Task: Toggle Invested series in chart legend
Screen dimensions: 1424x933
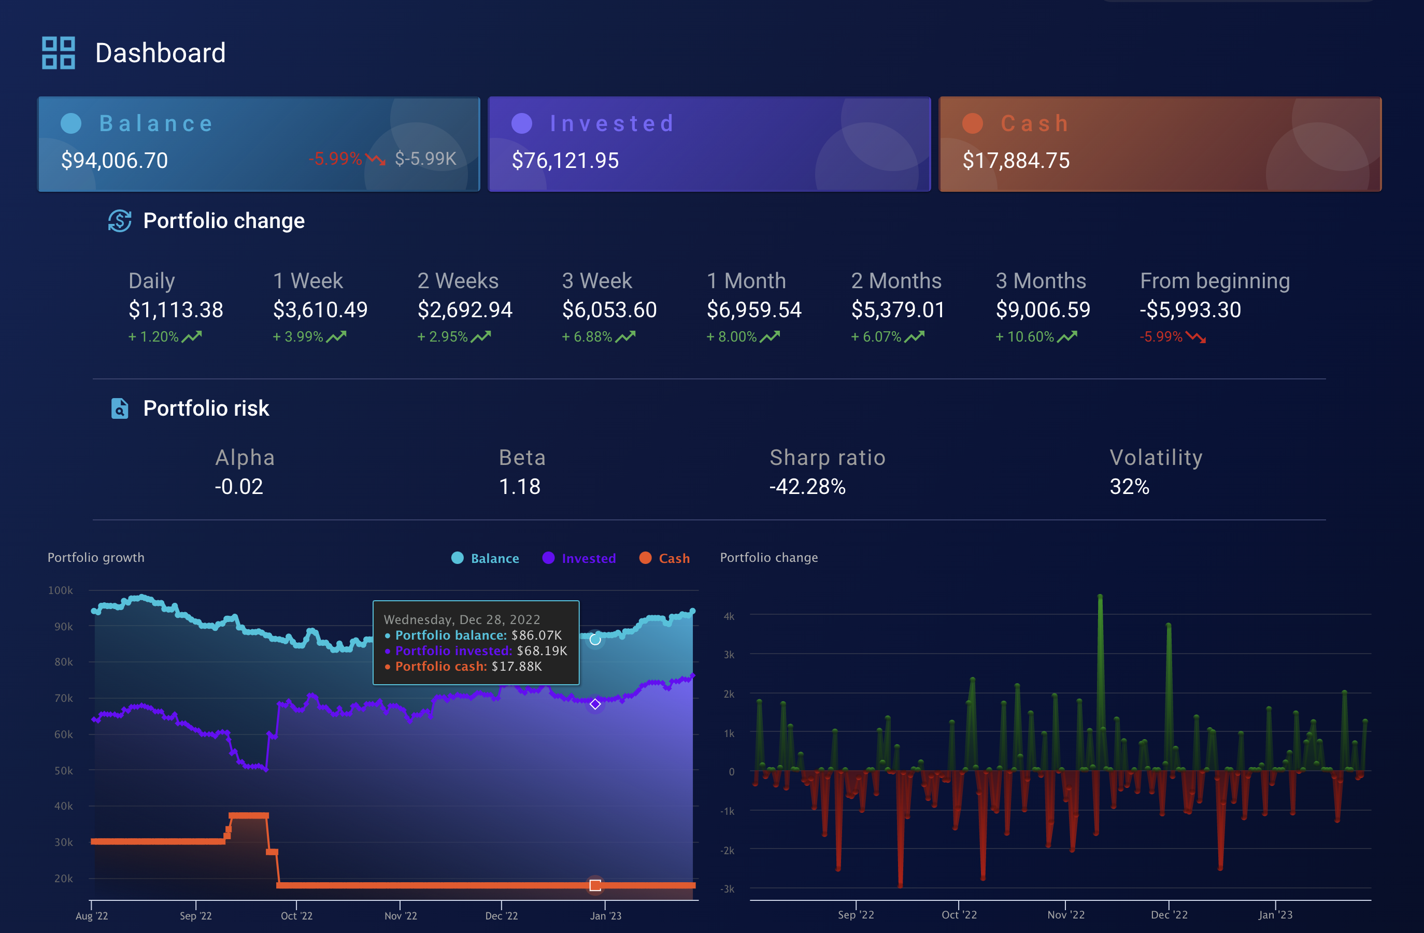Action: pos(588,558)
